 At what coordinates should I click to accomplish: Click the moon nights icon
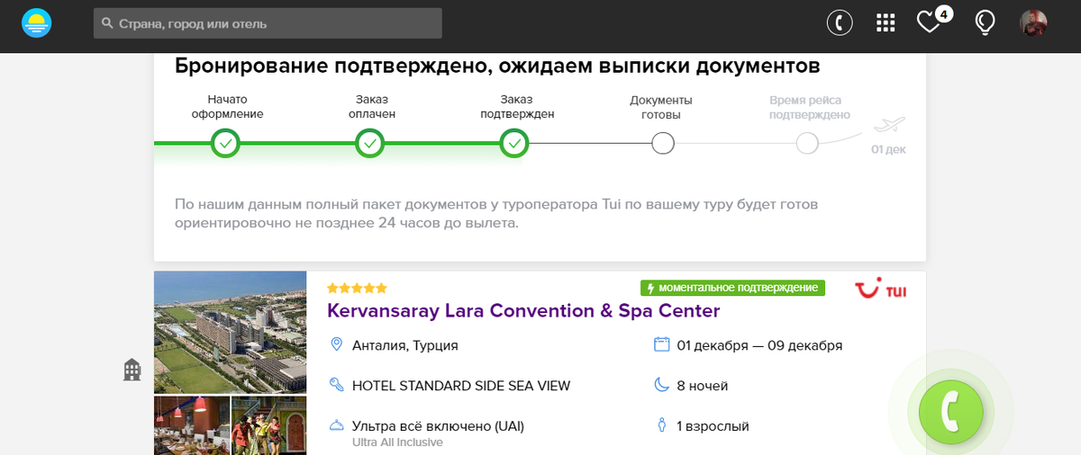pyautogui.click(x=661, y=385)
